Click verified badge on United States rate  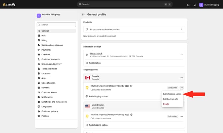point(131,114)
